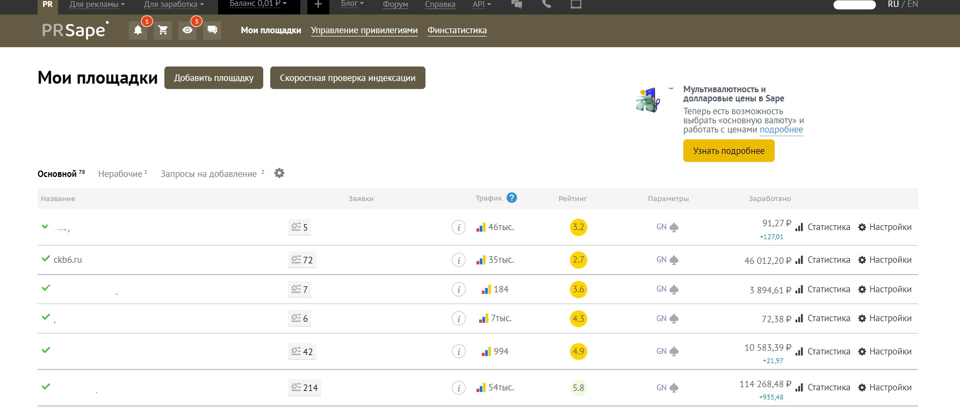Click the eye icon with badge 3
The image size is (960, 407).
(187, 30)
